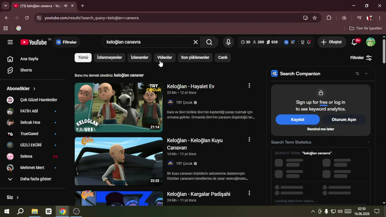Collapse the Search Companion panel
Screen dimensions: 386x217
(366, 74)
